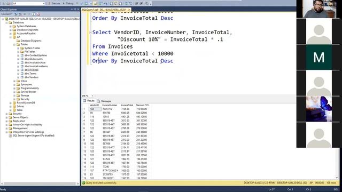
Task: Click the InvoiceTotal column header
Action: click(x=127, y=105)
